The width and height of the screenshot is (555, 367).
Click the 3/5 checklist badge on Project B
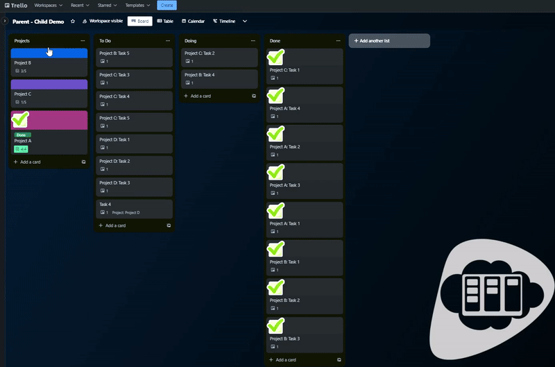point(21,71)
